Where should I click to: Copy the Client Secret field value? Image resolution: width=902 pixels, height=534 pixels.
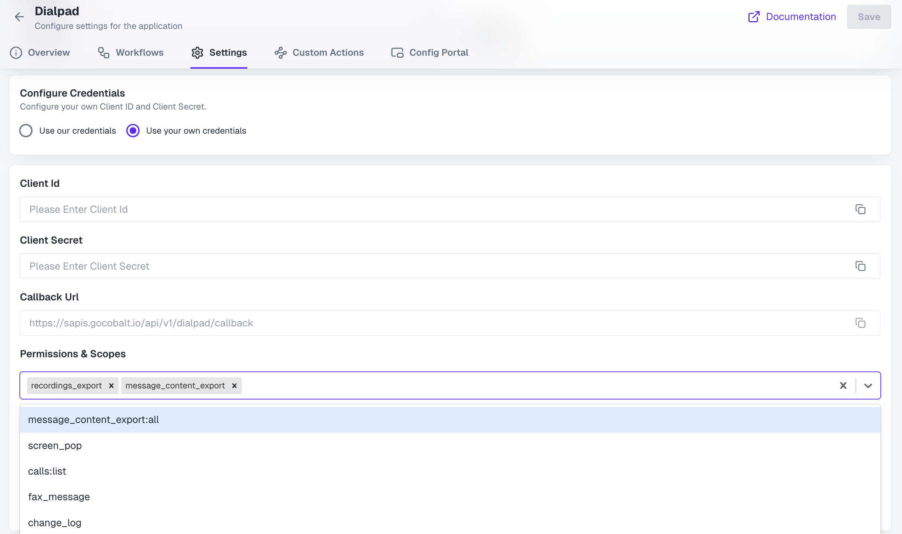(861, 266)
